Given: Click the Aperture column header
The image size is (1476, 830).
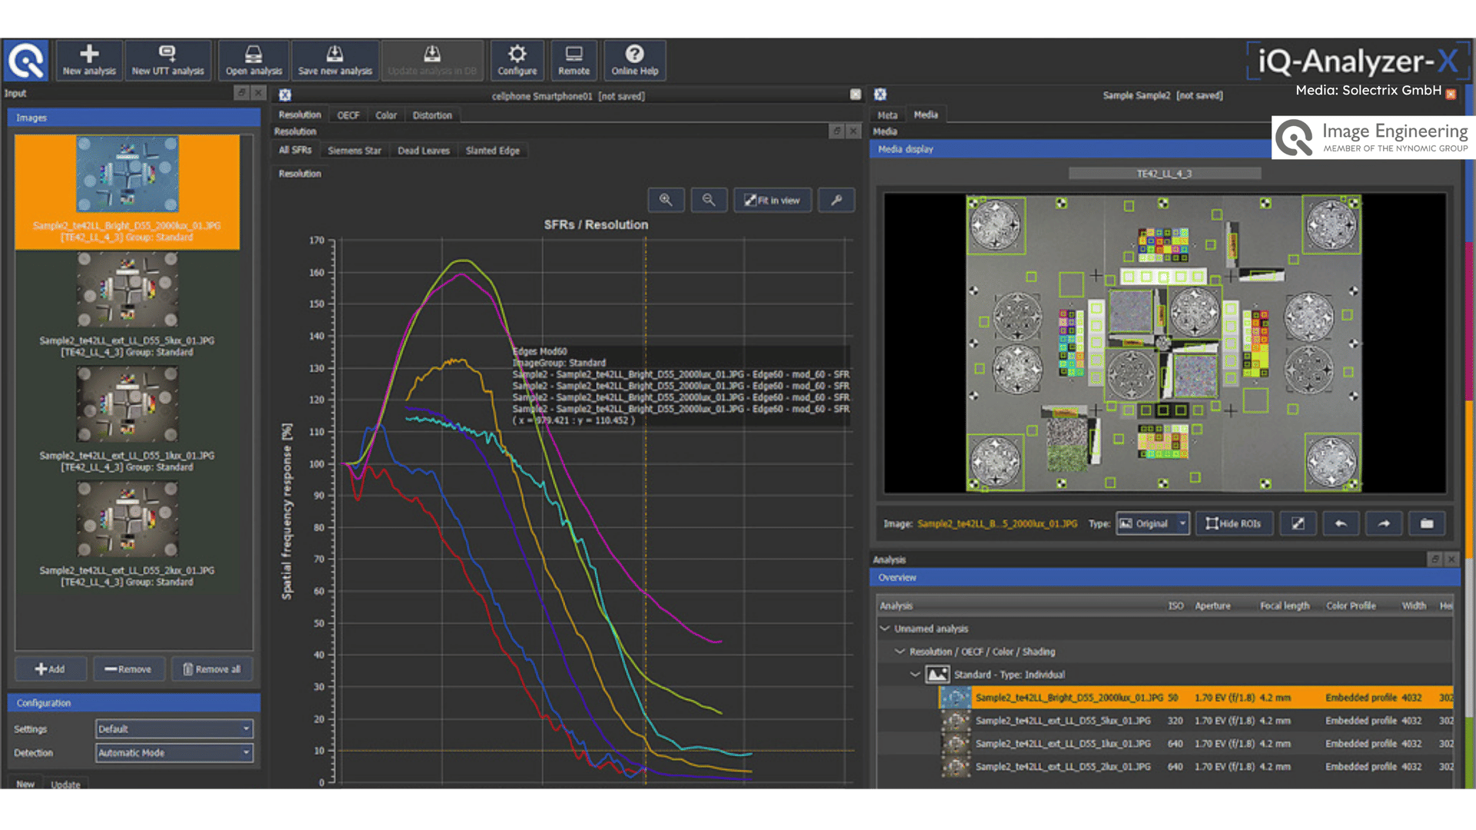Looking at the screenshot, I should pyautogui.click(x=1213, y=606).
